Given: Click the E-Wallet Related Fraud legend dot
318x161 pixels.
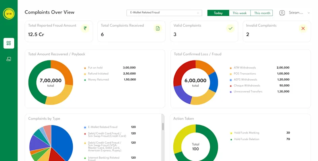Looking at the screenshot, I should (x=85, y=128).
